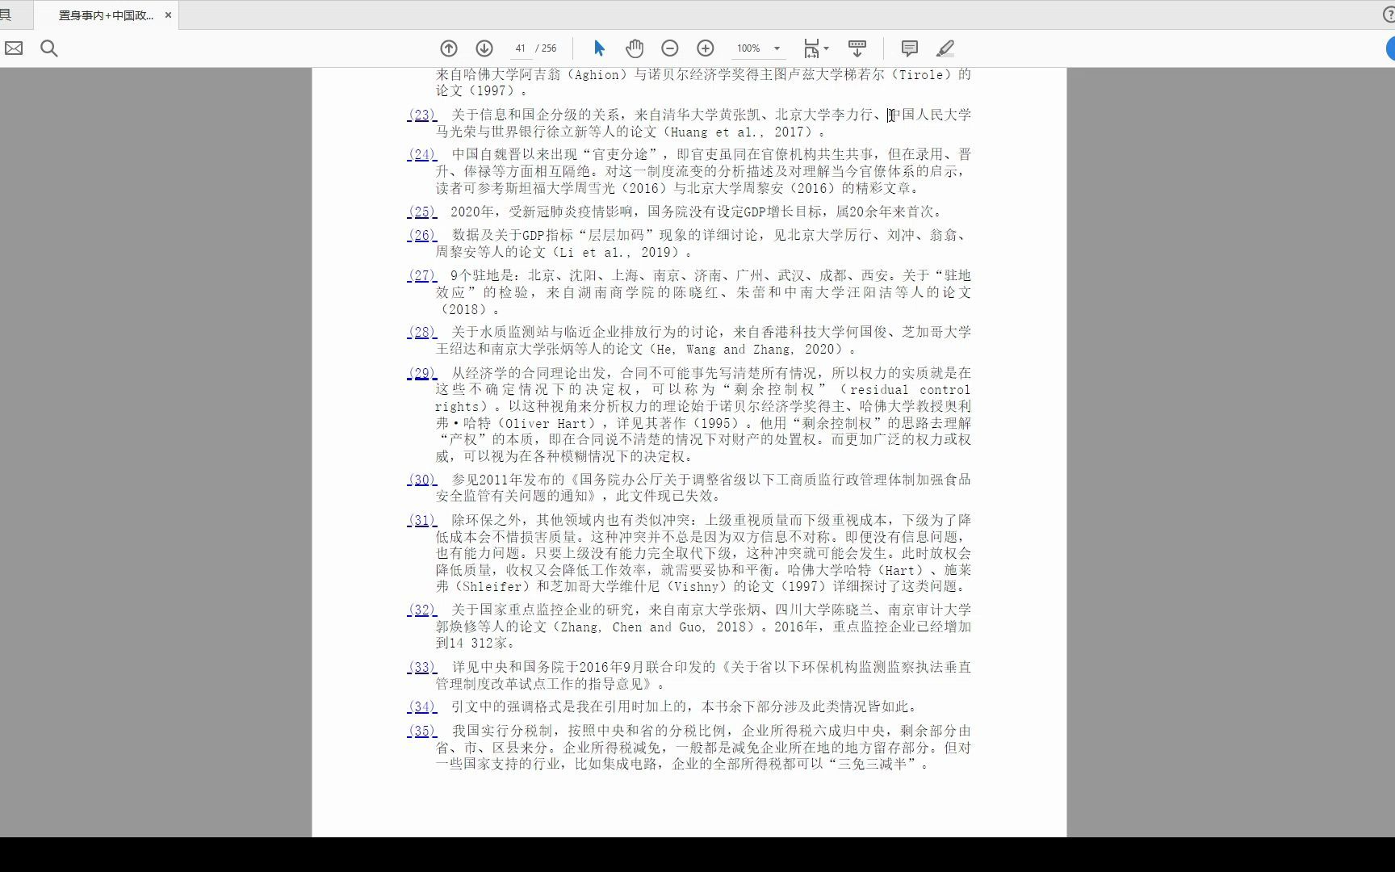Click the name 'Vishny' in note 31

click(695, 587)
